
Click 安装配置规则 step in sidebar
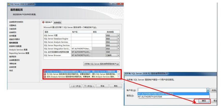(14, 60)
